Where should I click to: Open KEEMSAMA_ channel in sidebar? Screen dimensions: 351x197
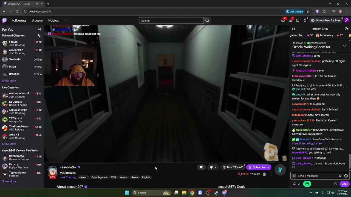coord(22,158)
